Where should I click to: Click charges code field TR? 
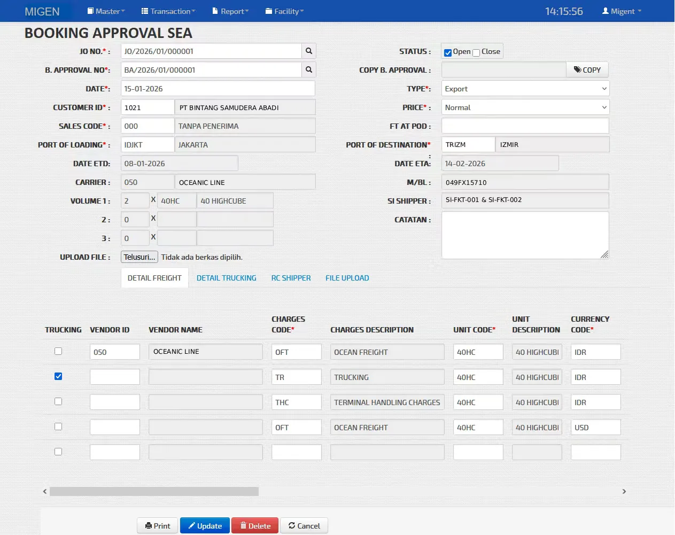pos(297,377)
